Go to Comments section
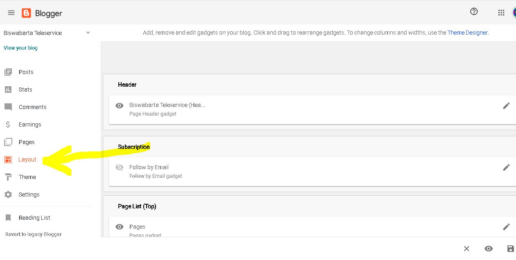The image size is (516, 260). pyautogui.click(x=33, y=107)
